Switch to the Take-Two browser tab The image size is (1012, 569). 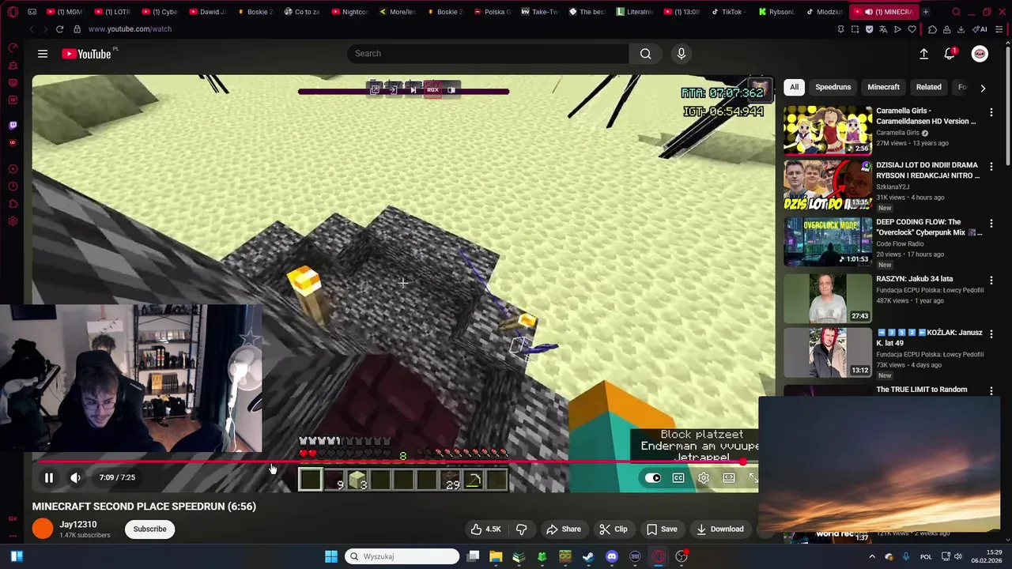(539, 12)
